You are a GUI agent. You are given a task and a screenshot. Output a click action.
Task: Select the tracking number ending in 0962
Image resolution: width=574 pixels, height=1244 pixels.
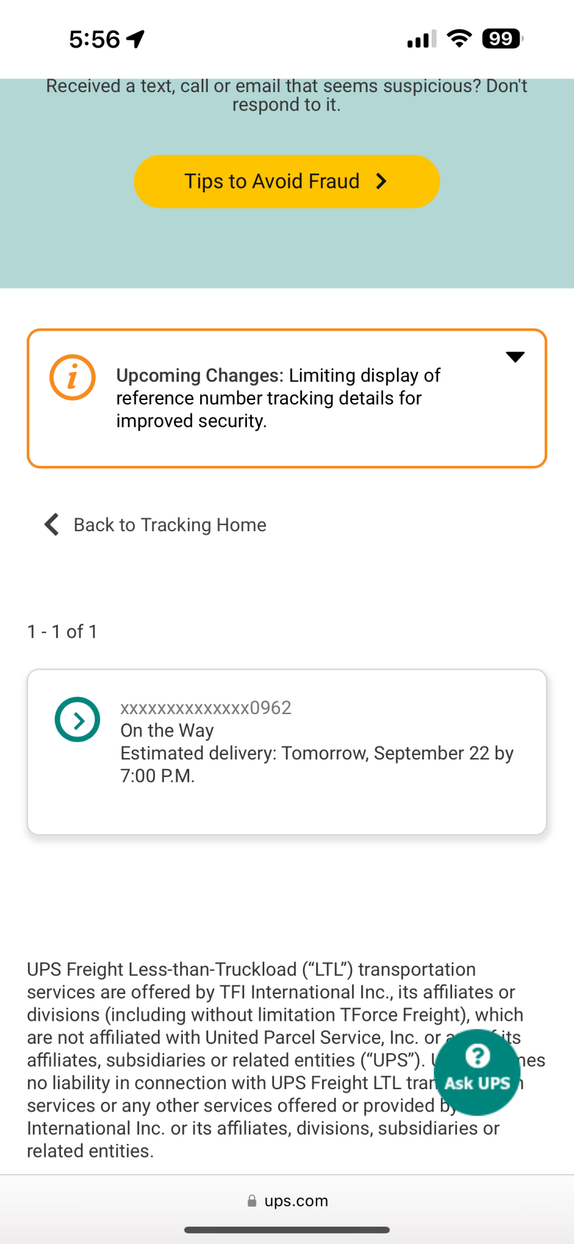(x=205, y=708)
